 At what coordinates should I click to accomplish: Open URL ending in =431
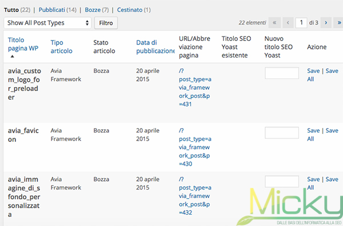coord(195,88)
